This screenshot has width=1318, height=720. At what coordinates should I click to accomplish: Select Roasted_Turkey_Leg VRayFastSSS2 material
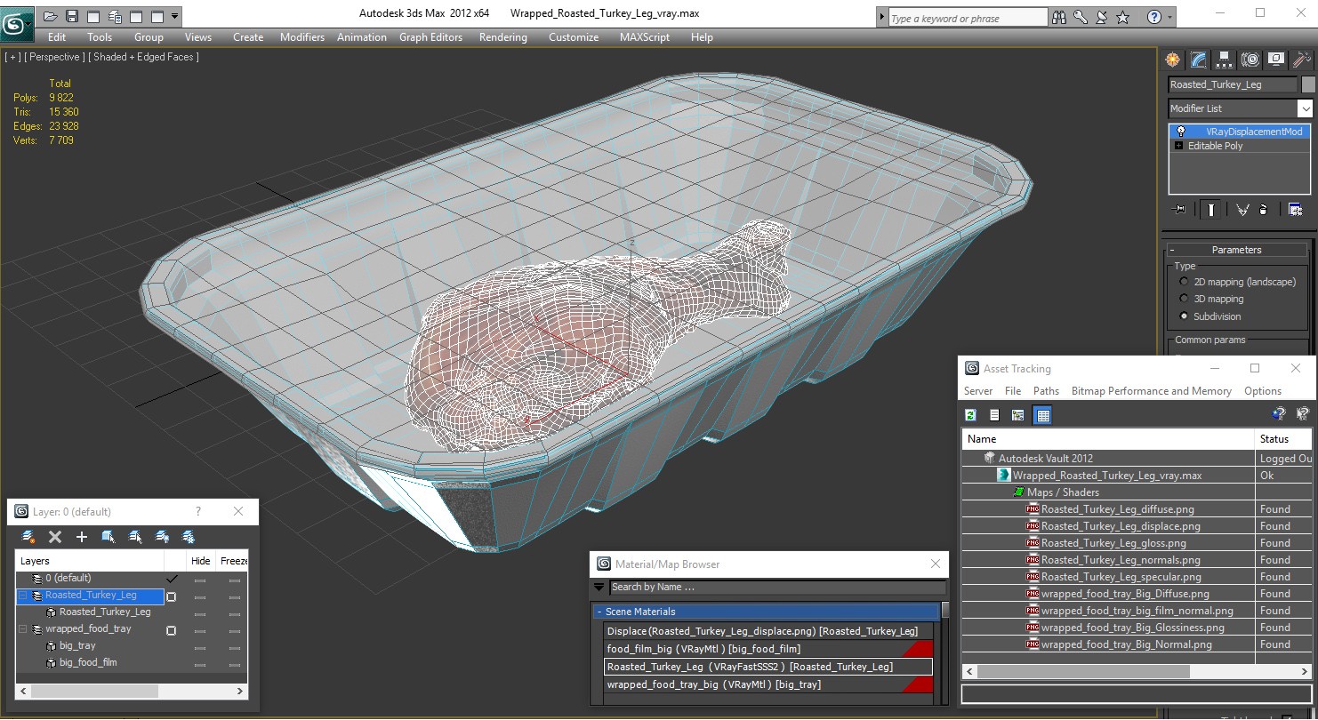click(768, 667)
